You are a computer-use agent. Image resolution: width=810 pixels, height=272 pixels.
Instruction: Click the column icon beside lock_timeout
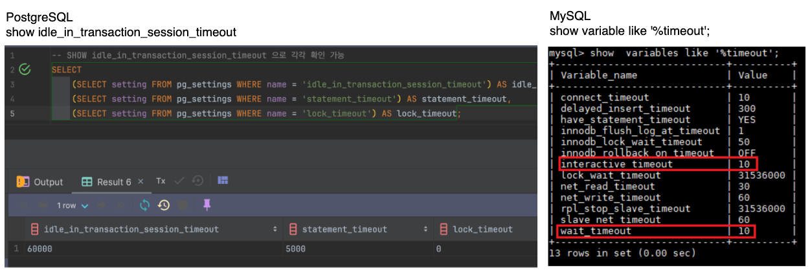[444, 229]
